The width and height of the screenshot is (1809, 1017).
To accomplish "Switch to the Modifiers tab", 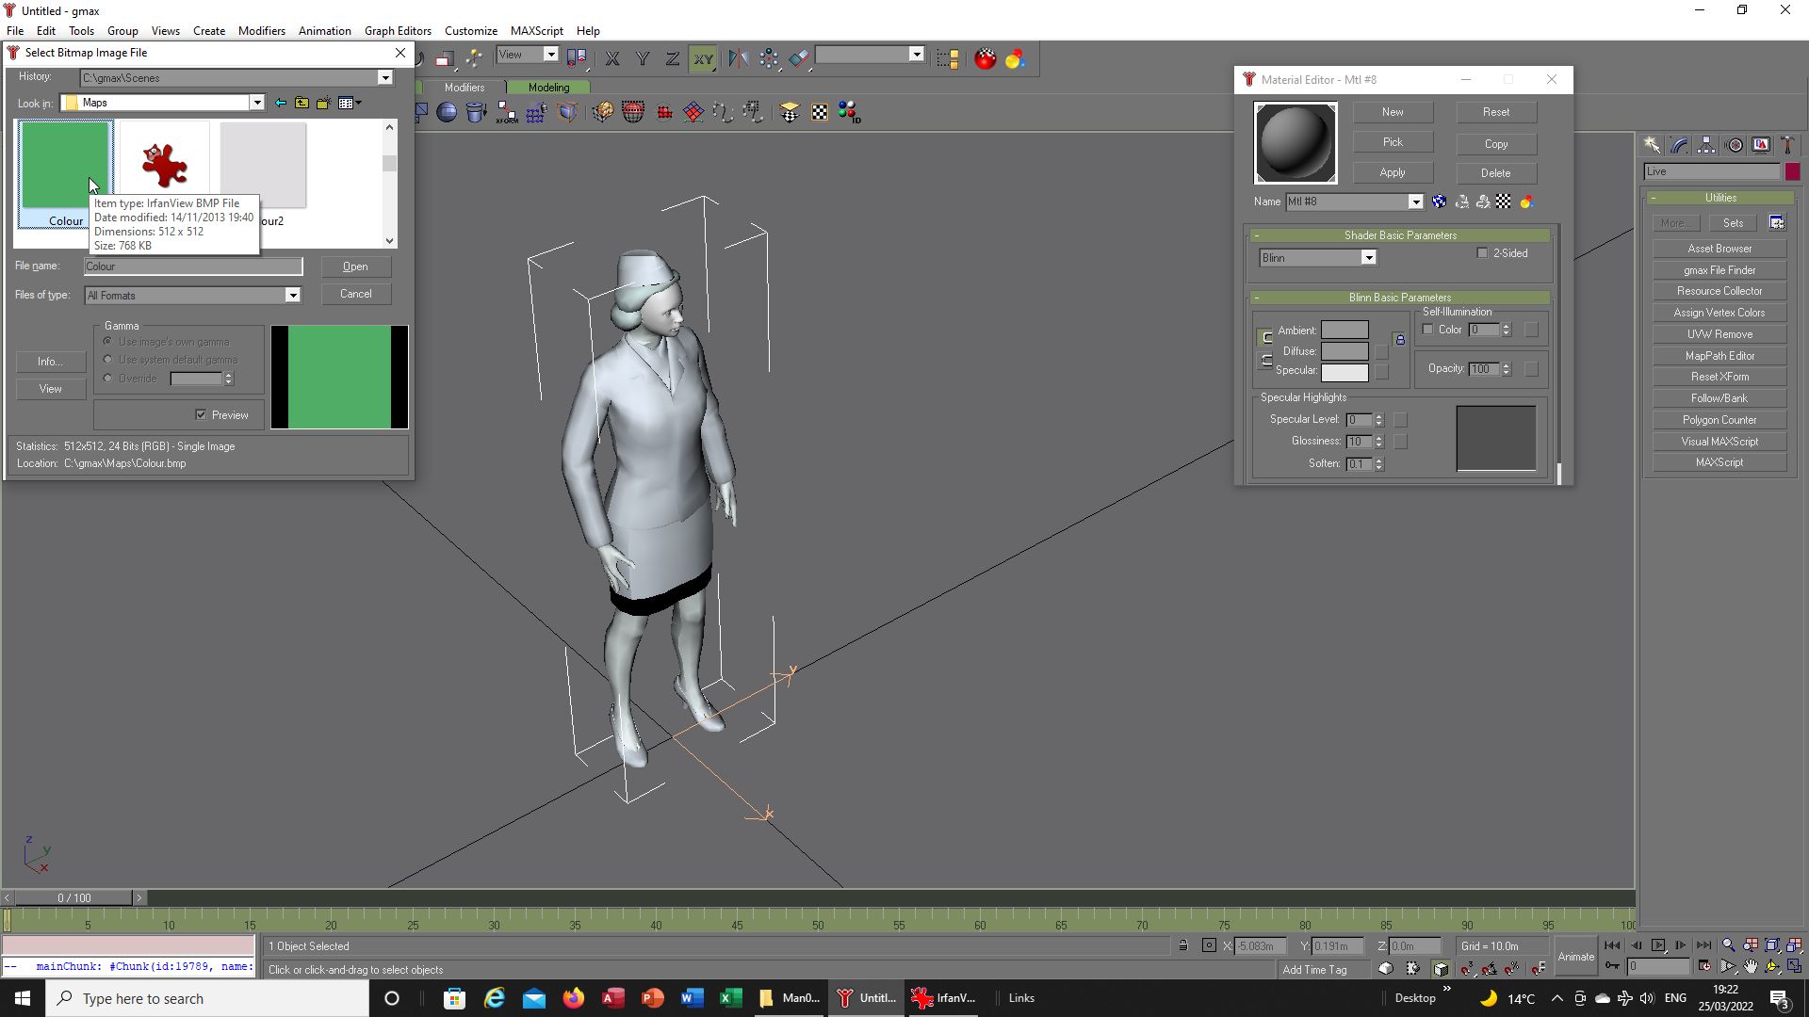I will pyautogui.click(x=464, y=88).
